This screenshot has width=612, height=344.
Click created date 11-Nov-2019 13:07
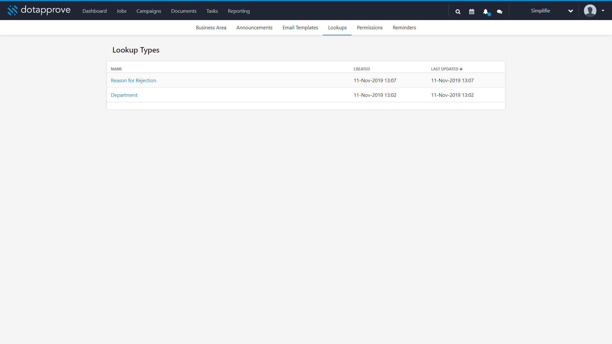point(375,80)
